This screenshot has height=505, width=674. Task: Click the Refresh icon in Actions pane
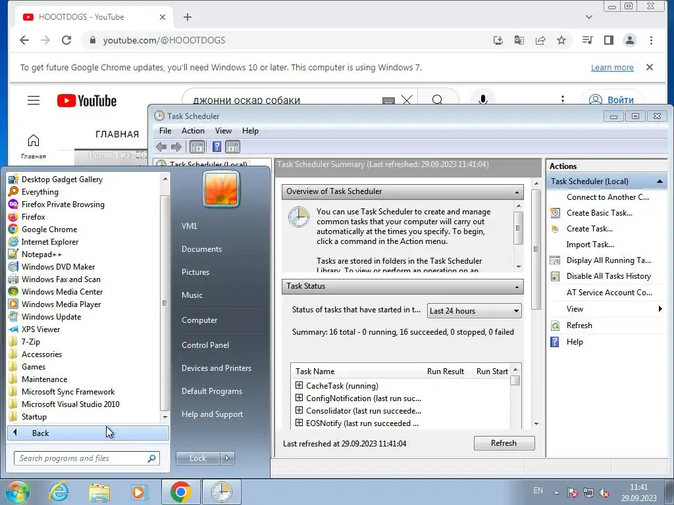point(555,325)
